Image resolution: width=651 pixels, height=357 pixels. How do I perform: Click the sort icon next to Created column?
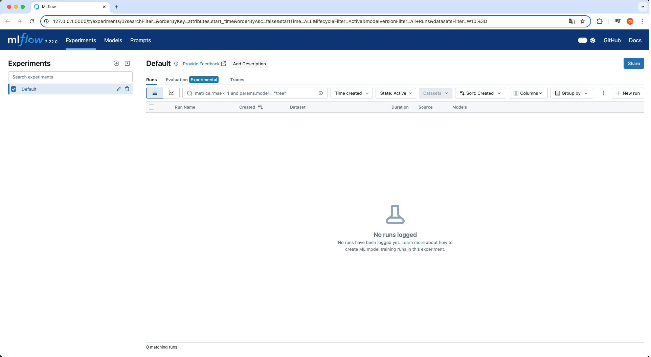tap(260, 107)
